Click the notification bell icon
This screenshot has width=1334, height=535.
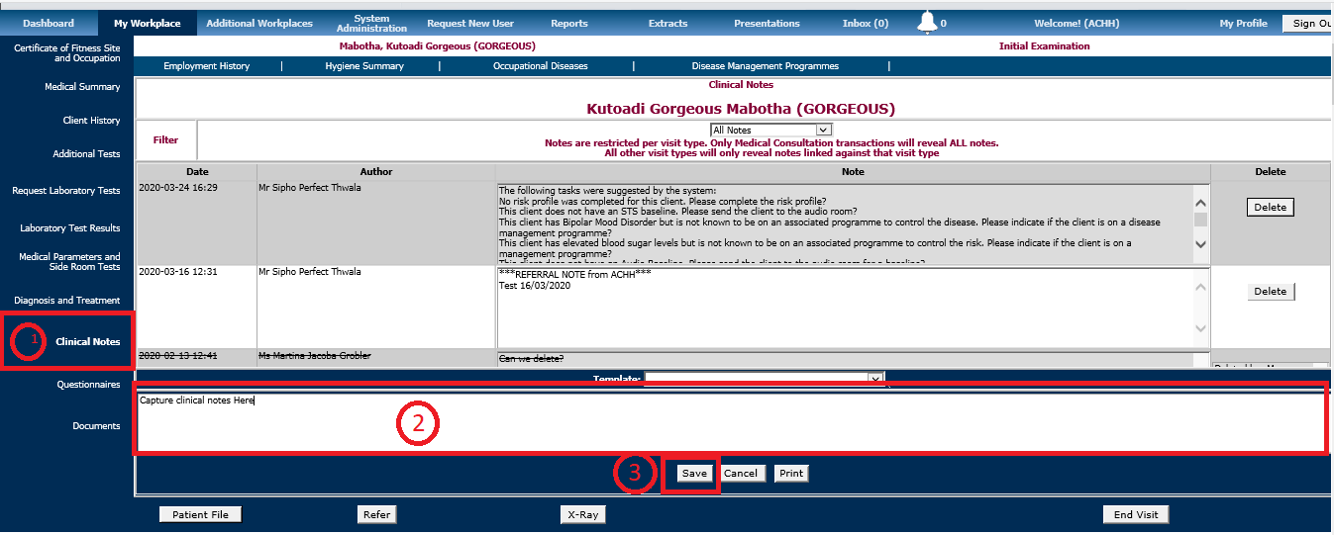click(x=927, y=22)
